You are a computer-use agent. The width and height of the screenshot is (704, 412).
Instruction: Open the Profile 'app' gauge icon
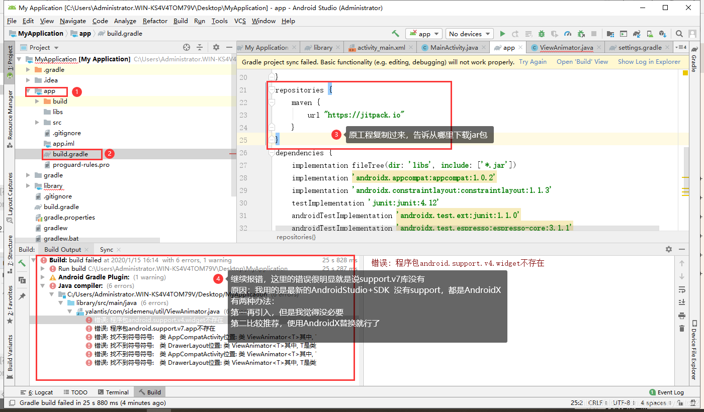click(568, 34)
